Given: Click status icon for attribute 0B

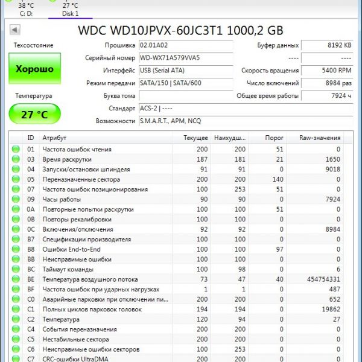Looking at the screenshot, I should coord(16,219).
